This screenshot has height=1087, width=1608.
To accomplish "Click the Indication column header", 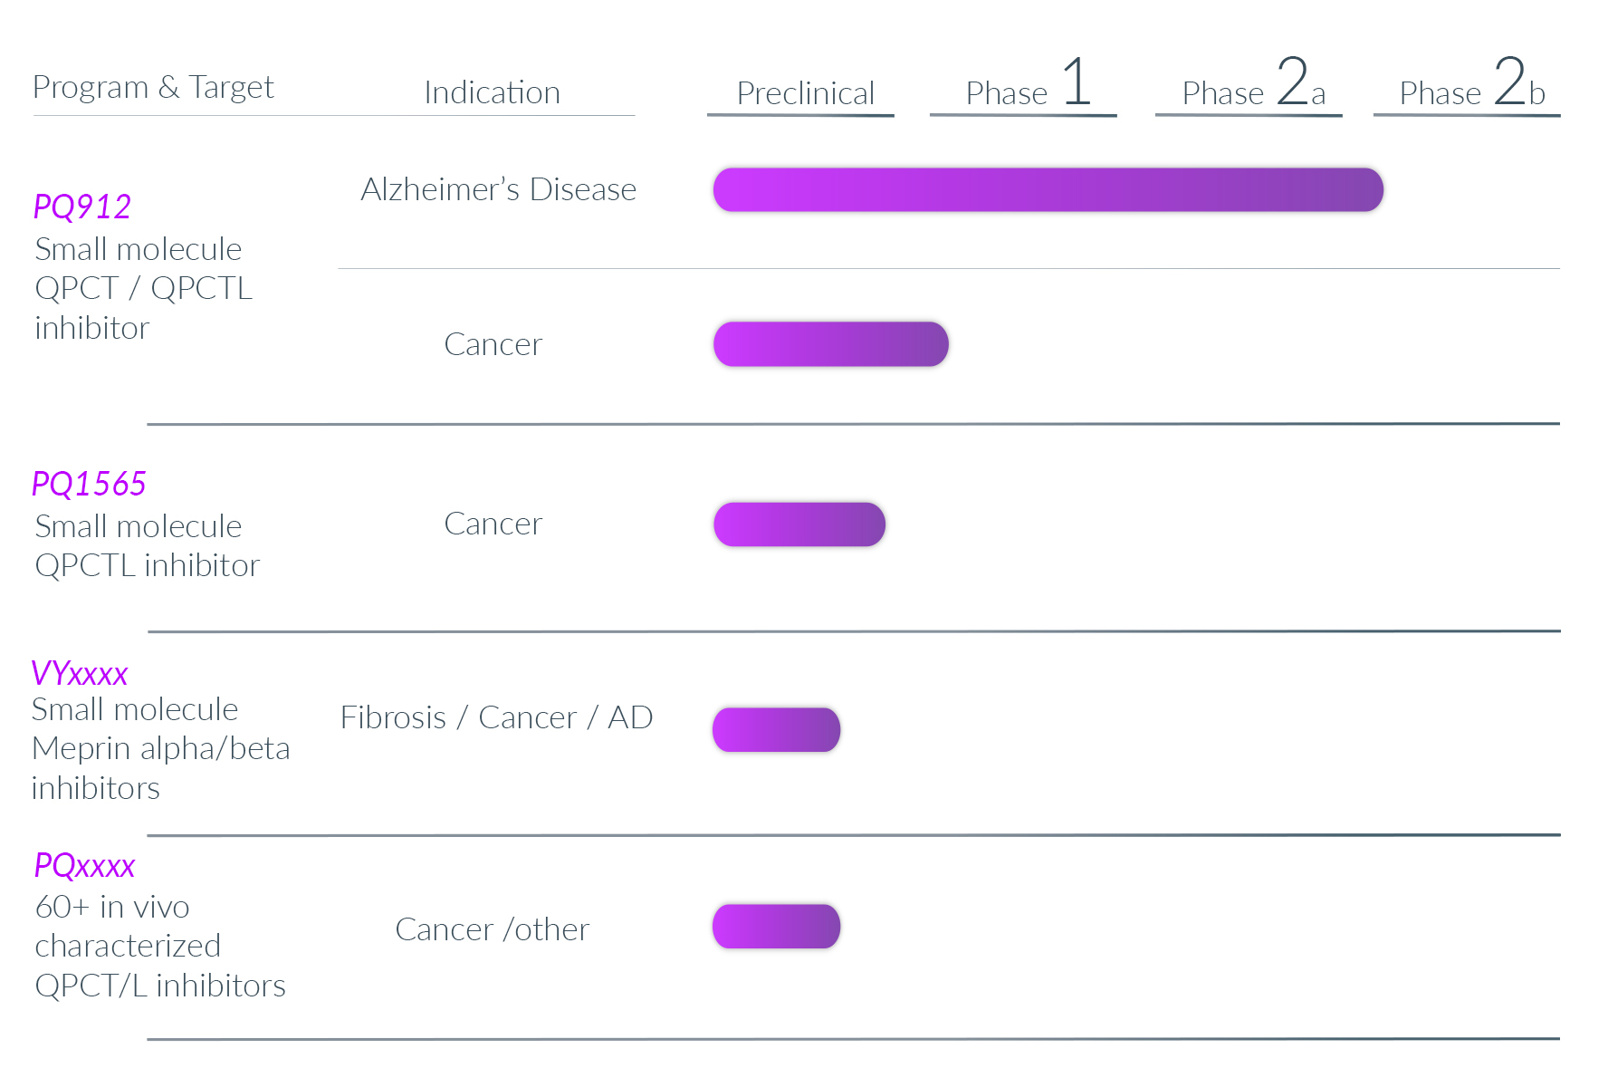I will [492, 92].
